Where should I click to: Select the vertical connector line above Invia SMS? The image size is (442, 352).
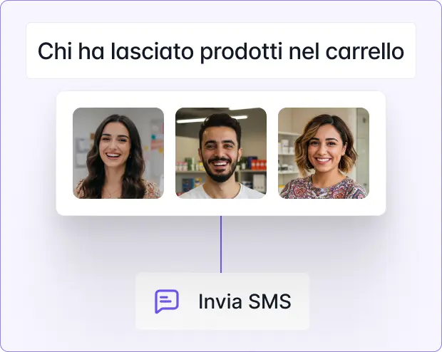[x=221, y=244]
